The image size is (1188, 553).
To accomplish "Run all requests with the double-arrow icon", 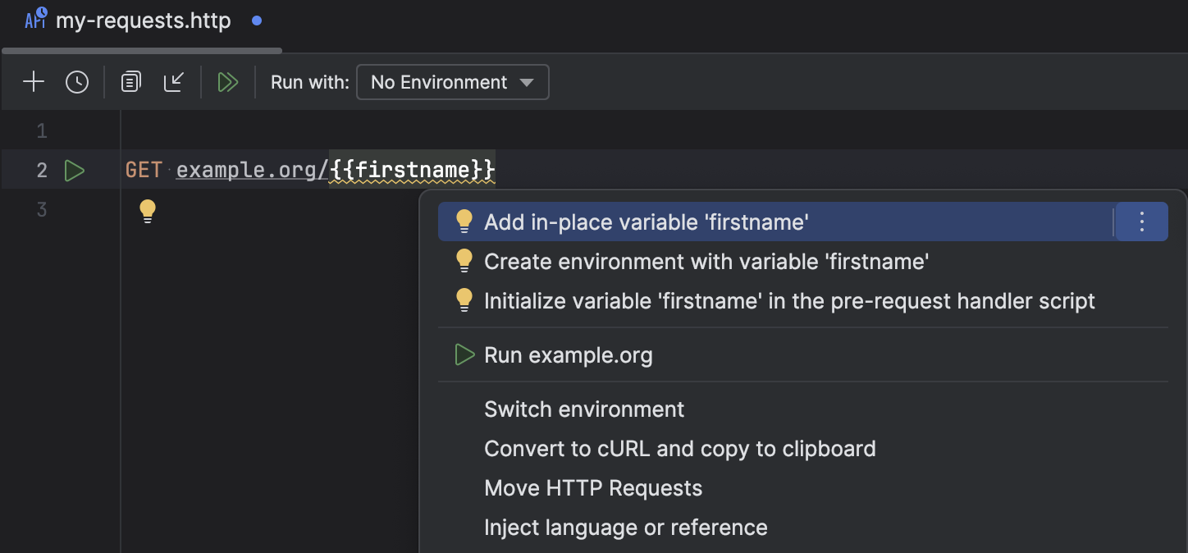I will pos(228,81).
